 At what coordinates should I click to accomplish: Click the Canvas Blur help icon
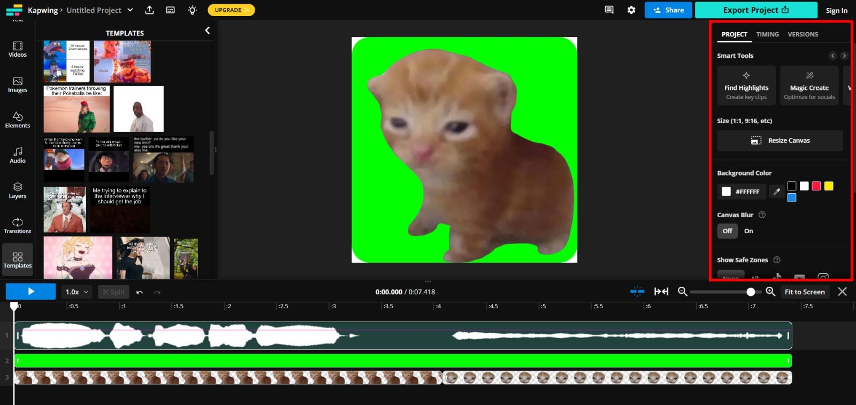pyautogui.click(x=762, y=215)
